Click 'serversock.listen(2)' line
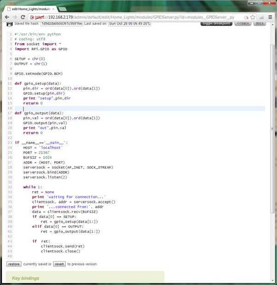 [x=45, y=177]
